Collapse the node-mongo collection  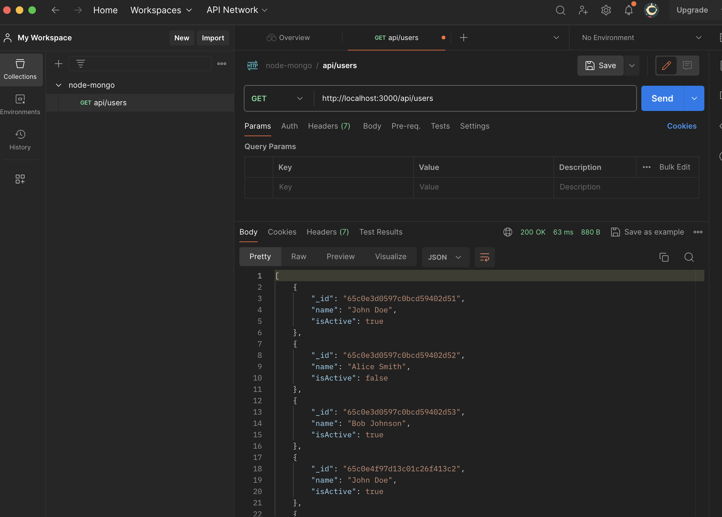point(59,85)
